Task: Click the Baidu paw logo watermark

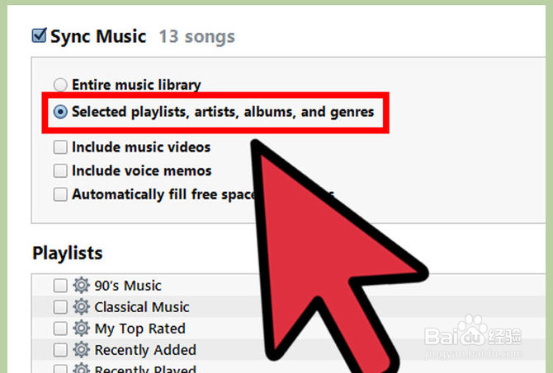Action: [x=473, y=331]
